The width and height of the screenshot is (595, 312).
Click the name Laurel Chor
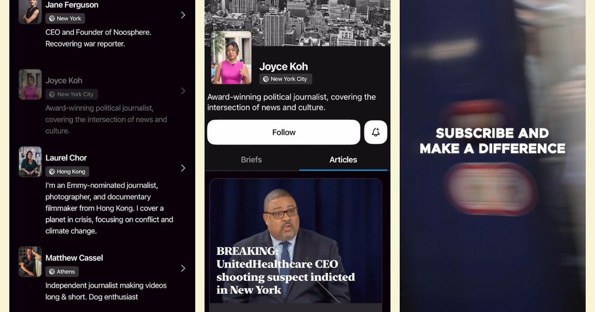66,158
